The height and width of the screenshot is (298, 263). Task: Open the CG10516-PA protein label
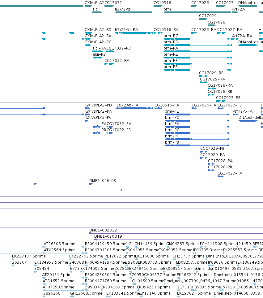click(x=167, y=105)
